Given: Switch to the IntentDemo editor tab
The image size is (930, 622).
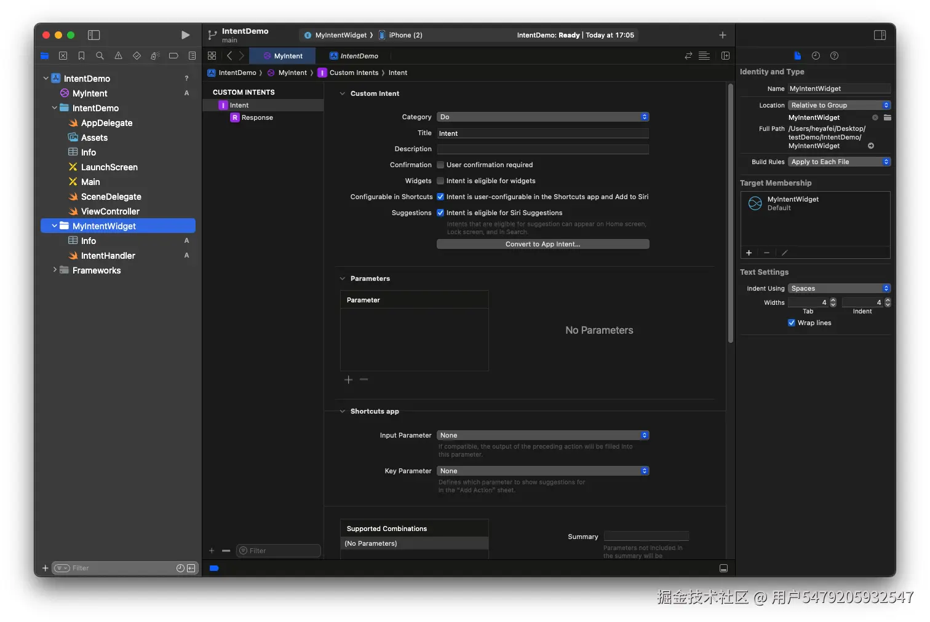Looking at the screenshot, I should (354, 56).
